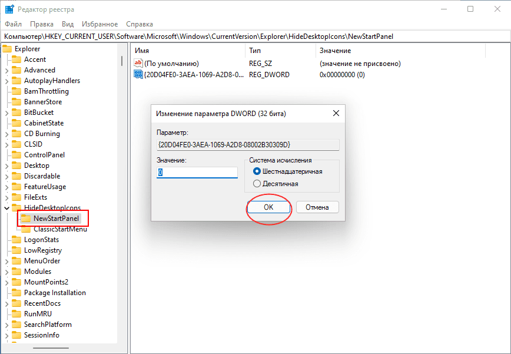511x354 pixels.
Task: Click the FileExts folder icon
Action: point(16,197)
